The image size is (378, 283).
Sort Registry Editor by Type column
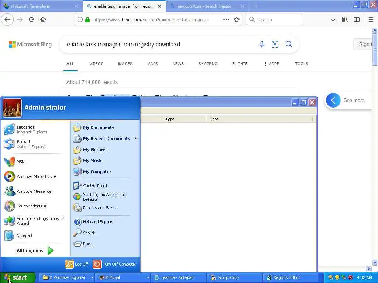click(184, 119)
